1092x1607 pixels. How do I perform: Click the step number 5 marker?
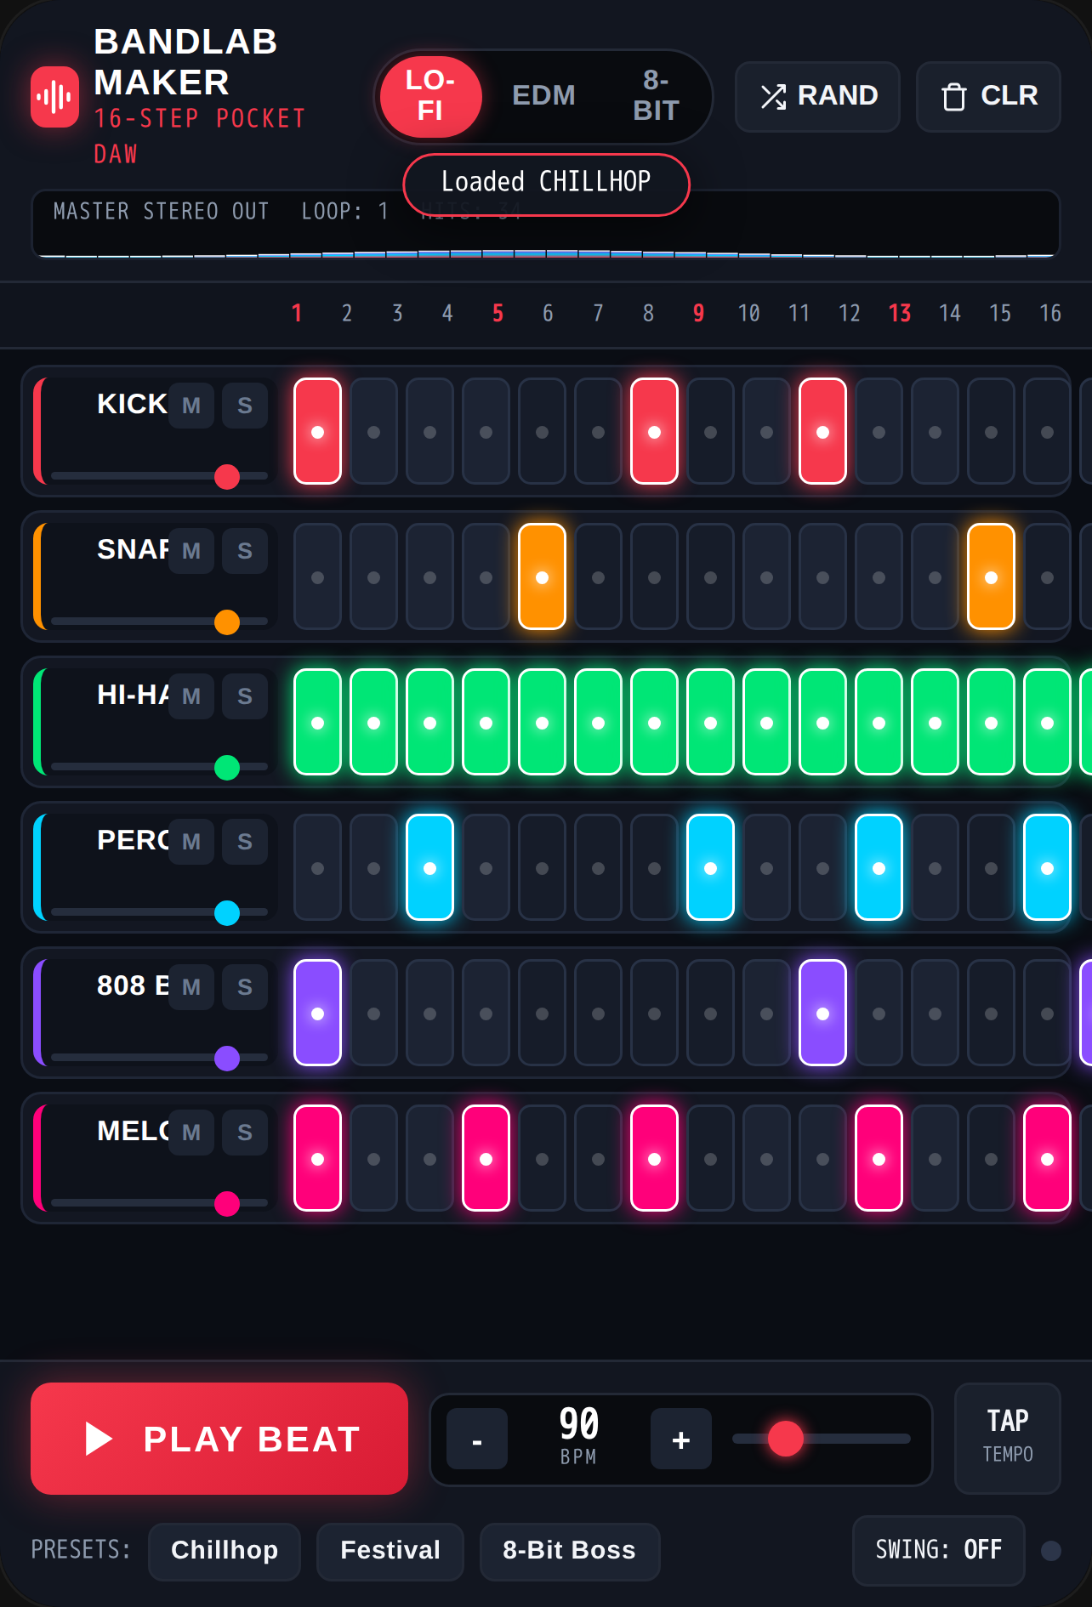pyautogui.click(x=498, y=314)
